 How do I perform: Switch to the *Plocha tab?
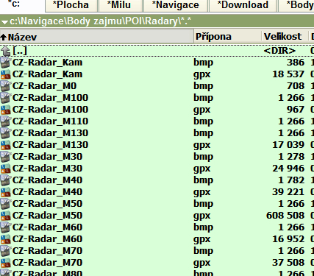(x=71, y=5)
